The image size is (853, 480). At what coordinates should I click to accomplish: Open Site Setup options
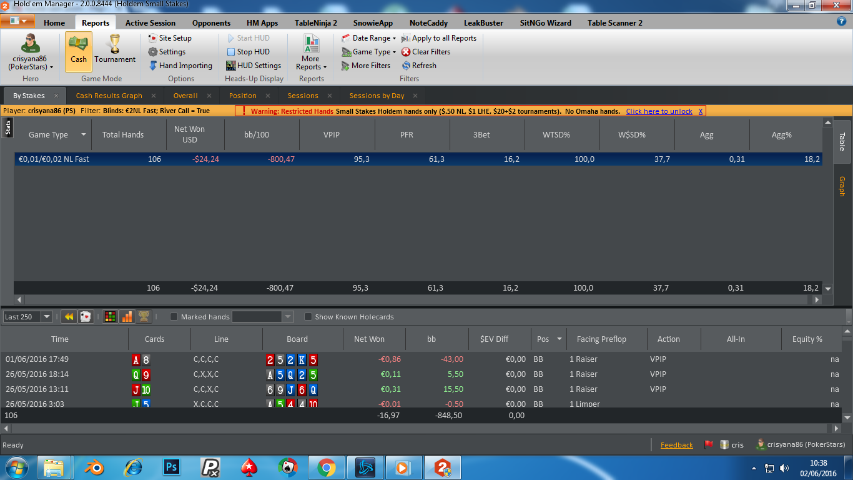[170, 38]
